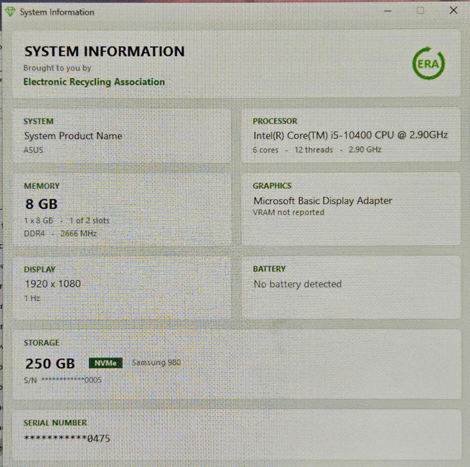
Task: Click the Electronic Recycling Association text
Action: click(x=94, y=82)
